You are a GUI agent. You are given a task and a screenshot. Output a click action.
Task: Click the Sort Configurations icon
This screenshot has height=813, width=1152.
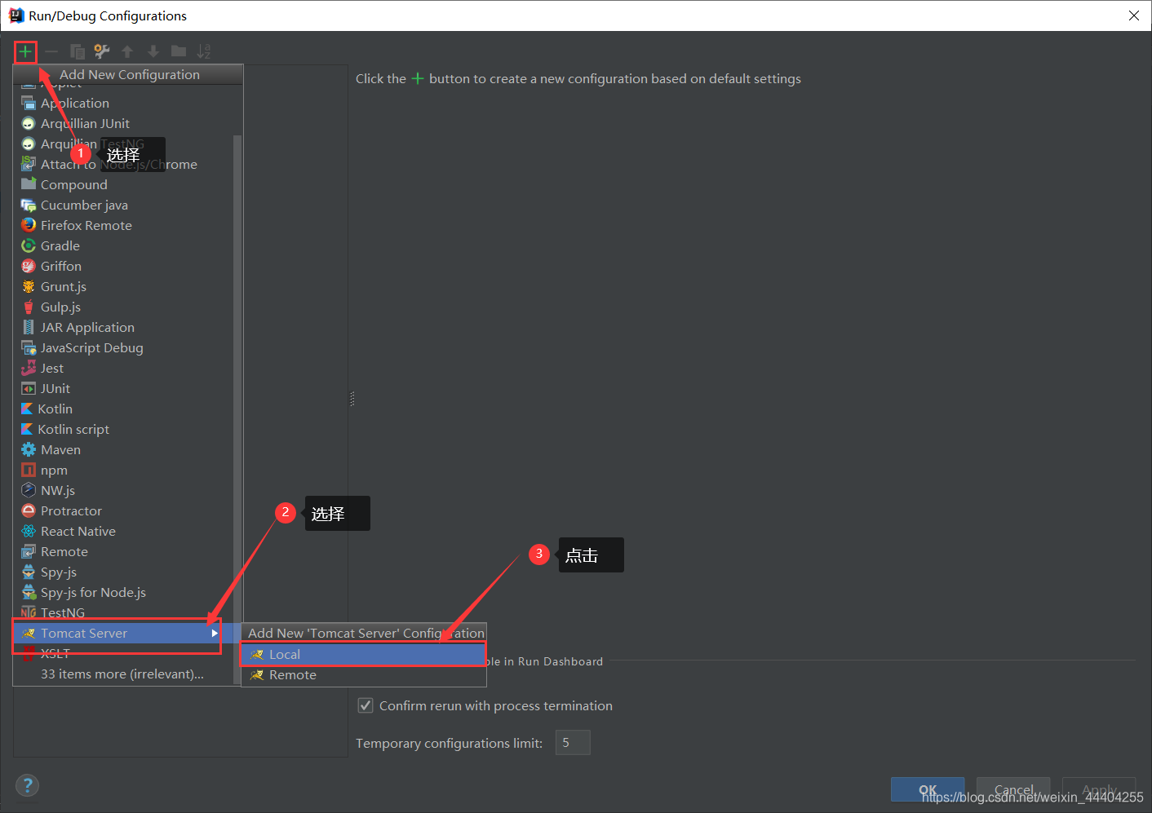click(x=204, y=52)
